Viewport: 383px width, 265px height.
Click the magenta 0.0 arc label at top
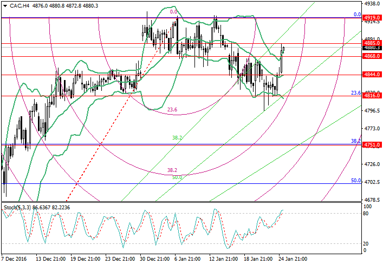click(x=173, y=12)
